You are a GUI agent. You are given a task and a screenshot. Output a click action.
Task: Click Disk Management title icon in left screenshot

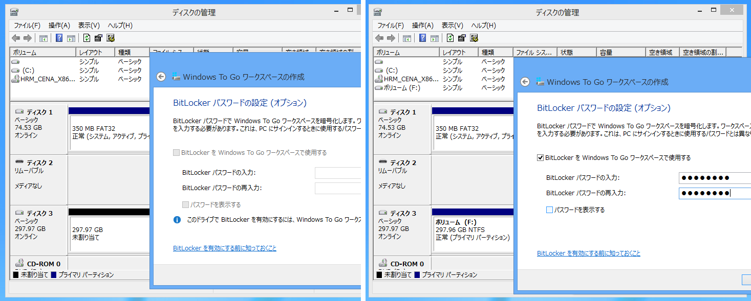[x=14, y=12]
